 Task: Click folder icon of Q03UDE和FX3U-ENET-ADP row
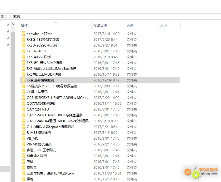coord(23,98)
